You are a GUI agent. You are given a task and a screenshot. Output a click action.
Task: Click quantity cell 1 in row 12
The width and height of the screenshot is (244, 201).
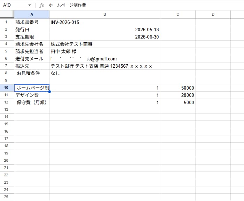pyautogui.click(x=105, y=102)
